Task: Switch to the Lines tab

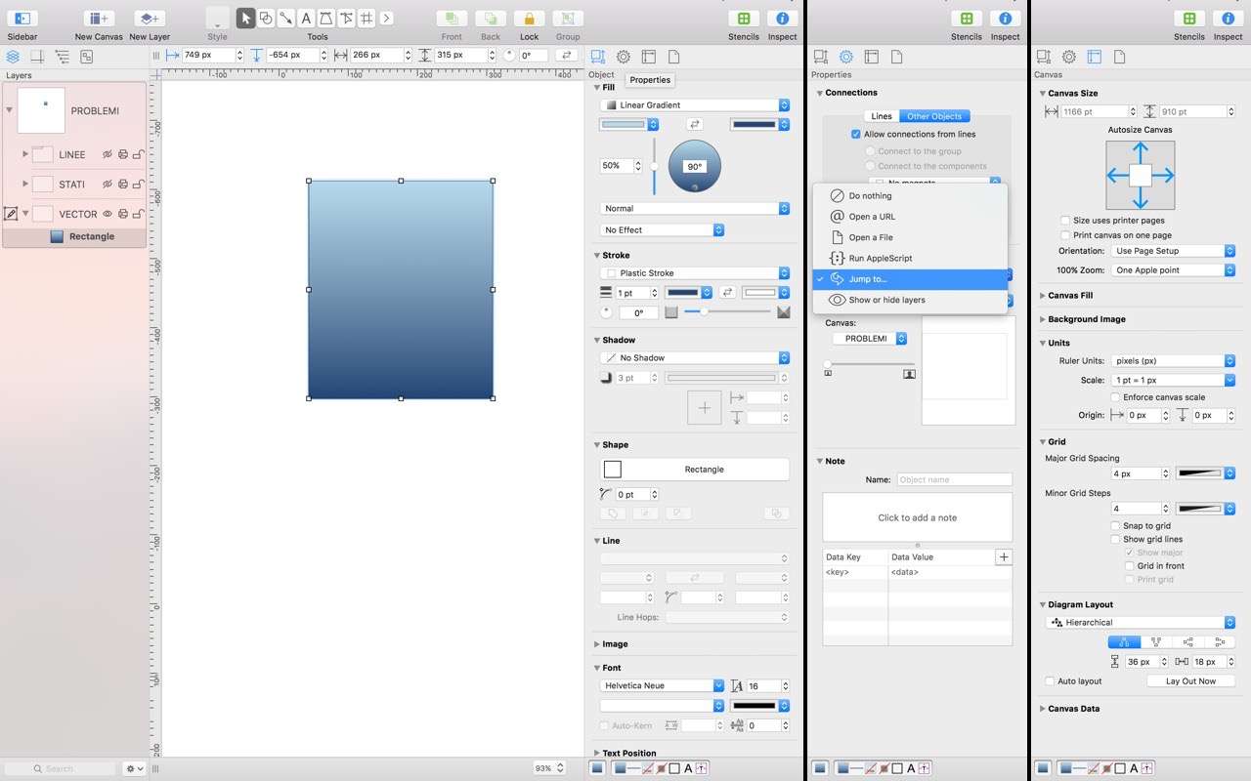Action: click(x=882, y=116)
